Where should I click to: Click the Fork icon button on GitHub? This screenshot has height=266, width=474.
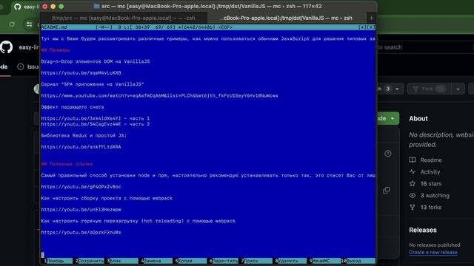pos(416,89)
